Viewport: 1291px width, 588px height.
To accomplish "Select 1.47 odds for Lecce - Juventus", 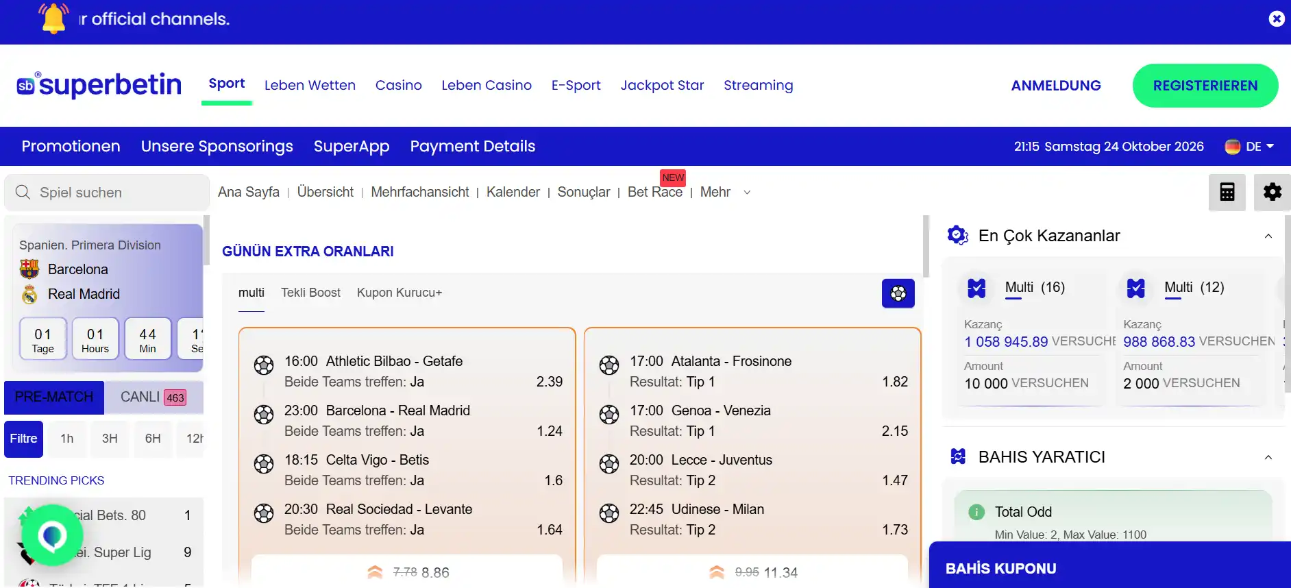I will coord(895,480).
